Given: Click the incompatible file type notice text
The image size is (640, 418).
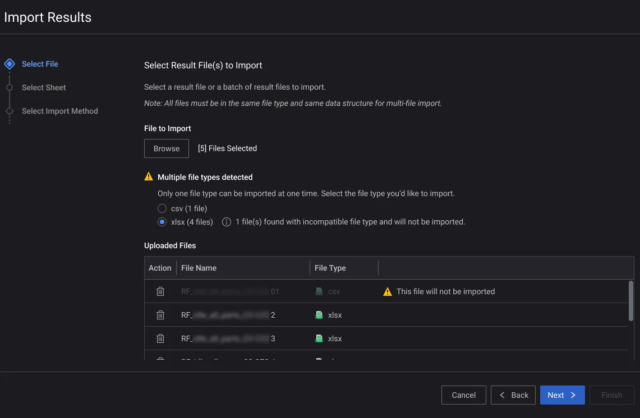Looking at the screenshot, I should (350, 222).
